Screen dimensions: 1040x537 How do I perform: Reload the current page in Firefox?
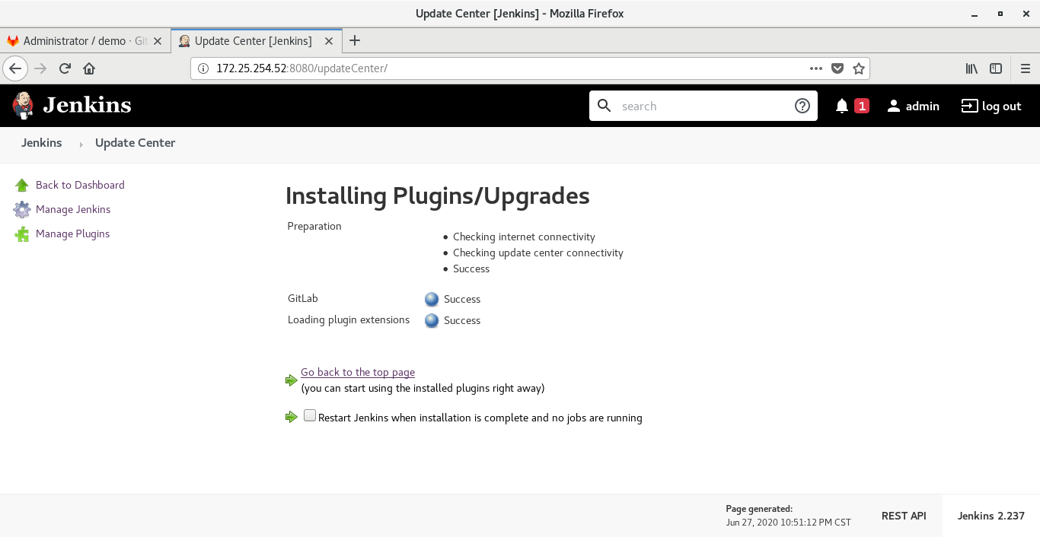coord(65,68)
